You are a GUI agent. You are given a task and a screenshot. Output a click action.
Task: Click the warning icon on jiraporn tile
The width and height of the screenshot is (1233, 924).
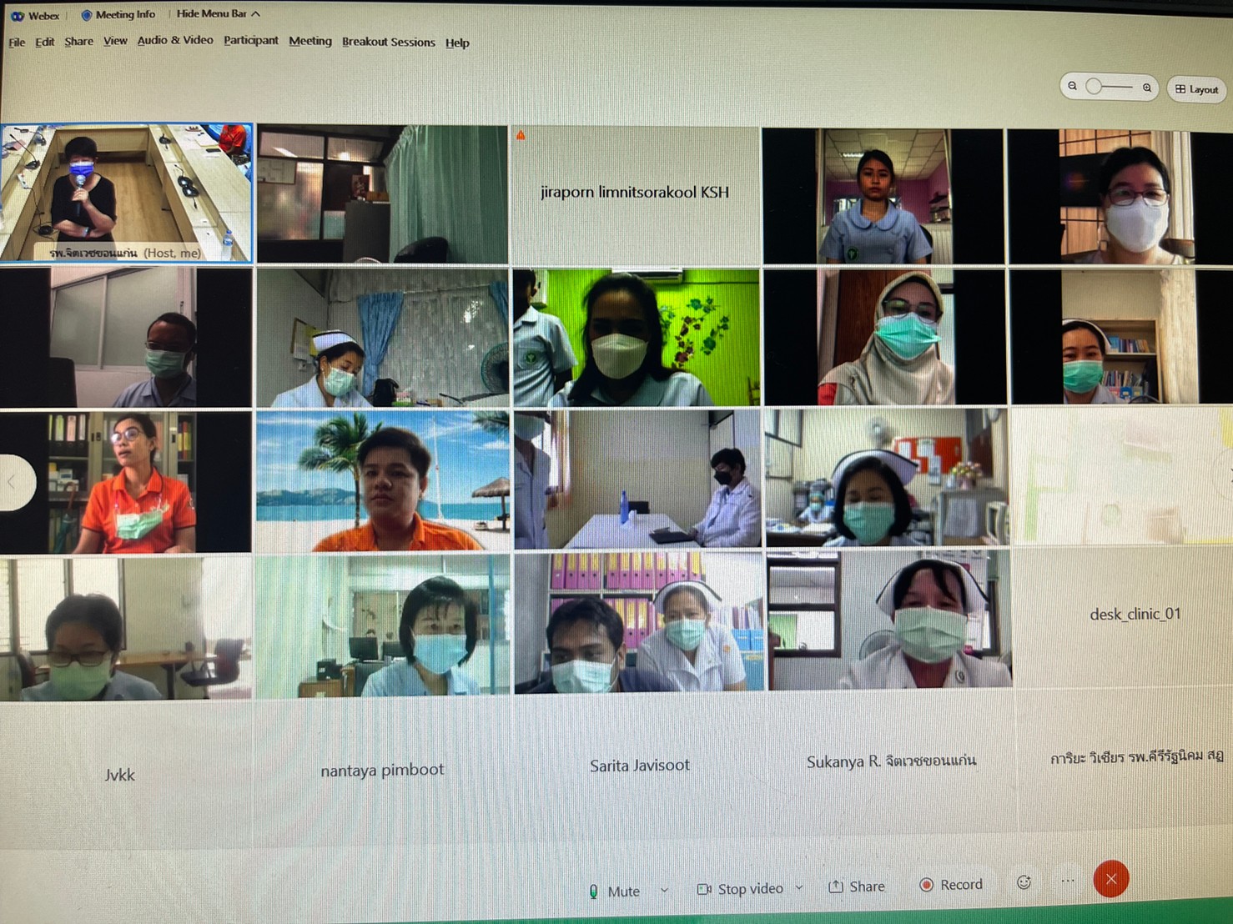point(521,135)
